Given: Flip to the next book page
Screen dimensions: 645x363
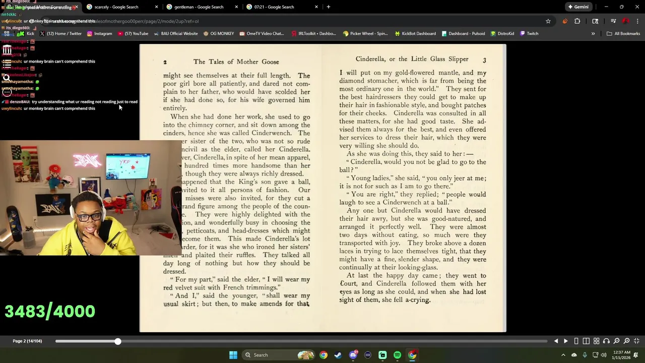Looking at the screenshot, I should pos(565,341).
